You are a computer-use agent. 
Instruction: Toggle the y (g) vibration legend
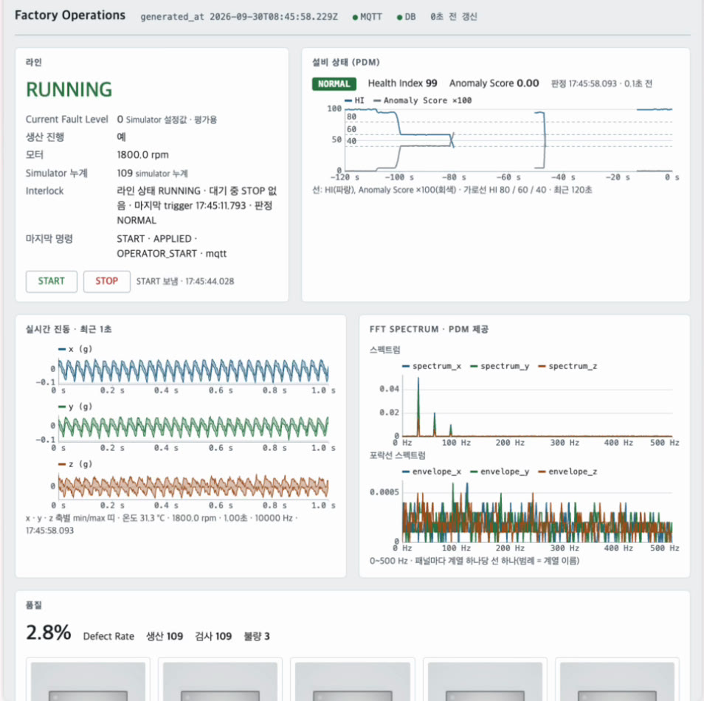(x=75, y=407)
